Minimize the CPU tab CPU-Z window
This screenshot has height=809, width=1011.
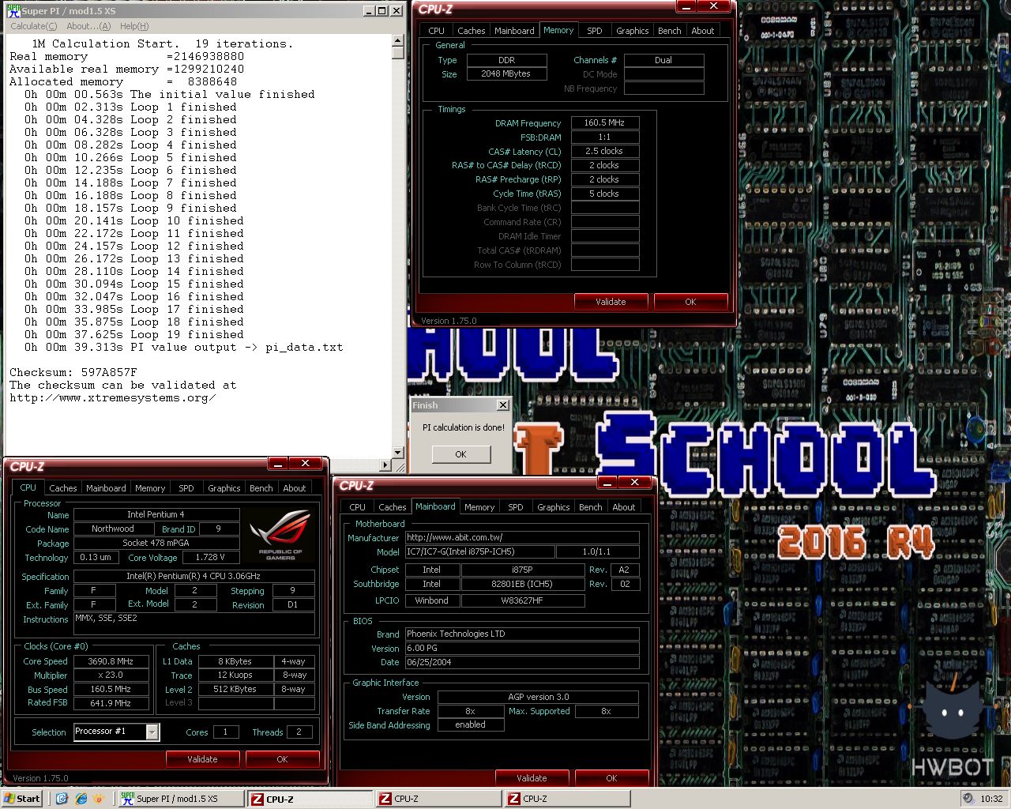(277, 463)
